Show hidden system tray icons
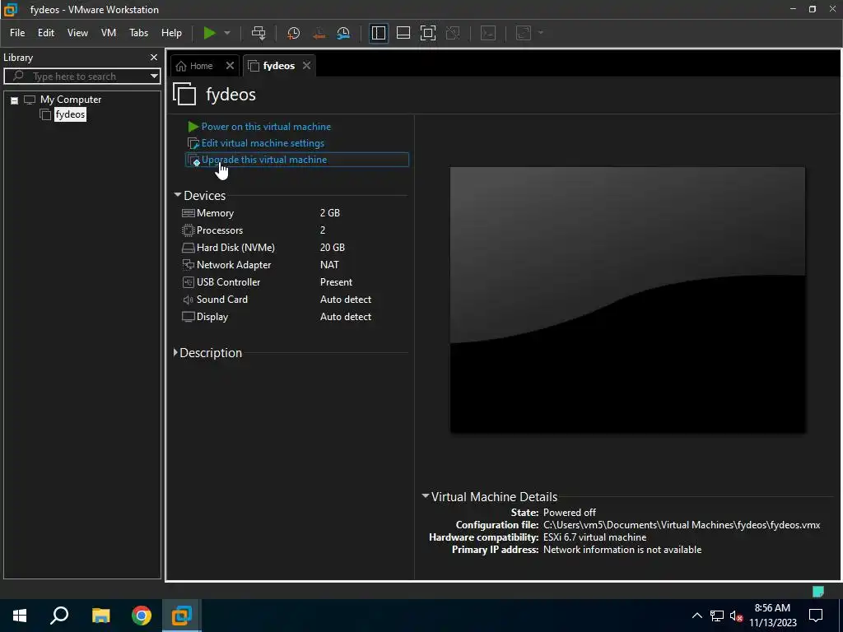 coord(696,616)
